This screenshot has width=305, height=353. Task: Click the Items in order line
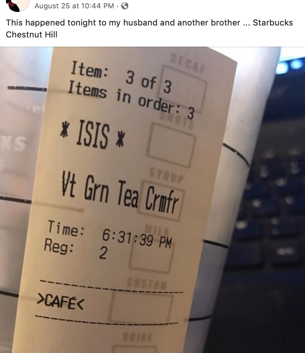(131, 100)
